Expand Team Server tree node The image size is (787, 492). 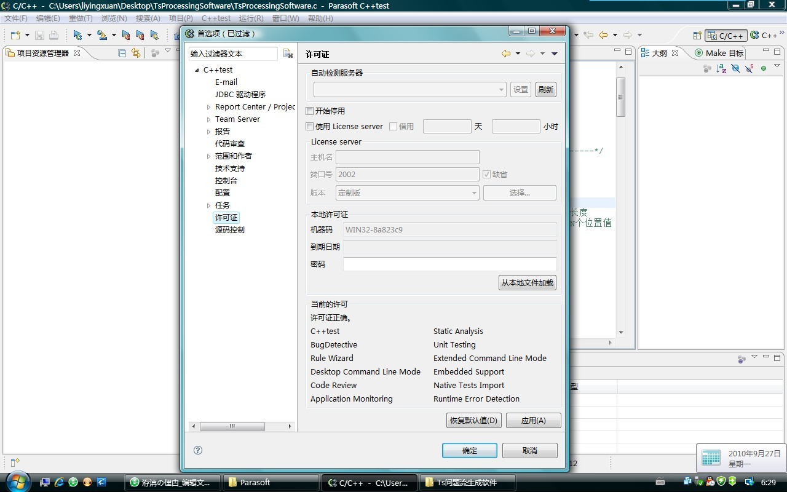click(x=208, y=119)
